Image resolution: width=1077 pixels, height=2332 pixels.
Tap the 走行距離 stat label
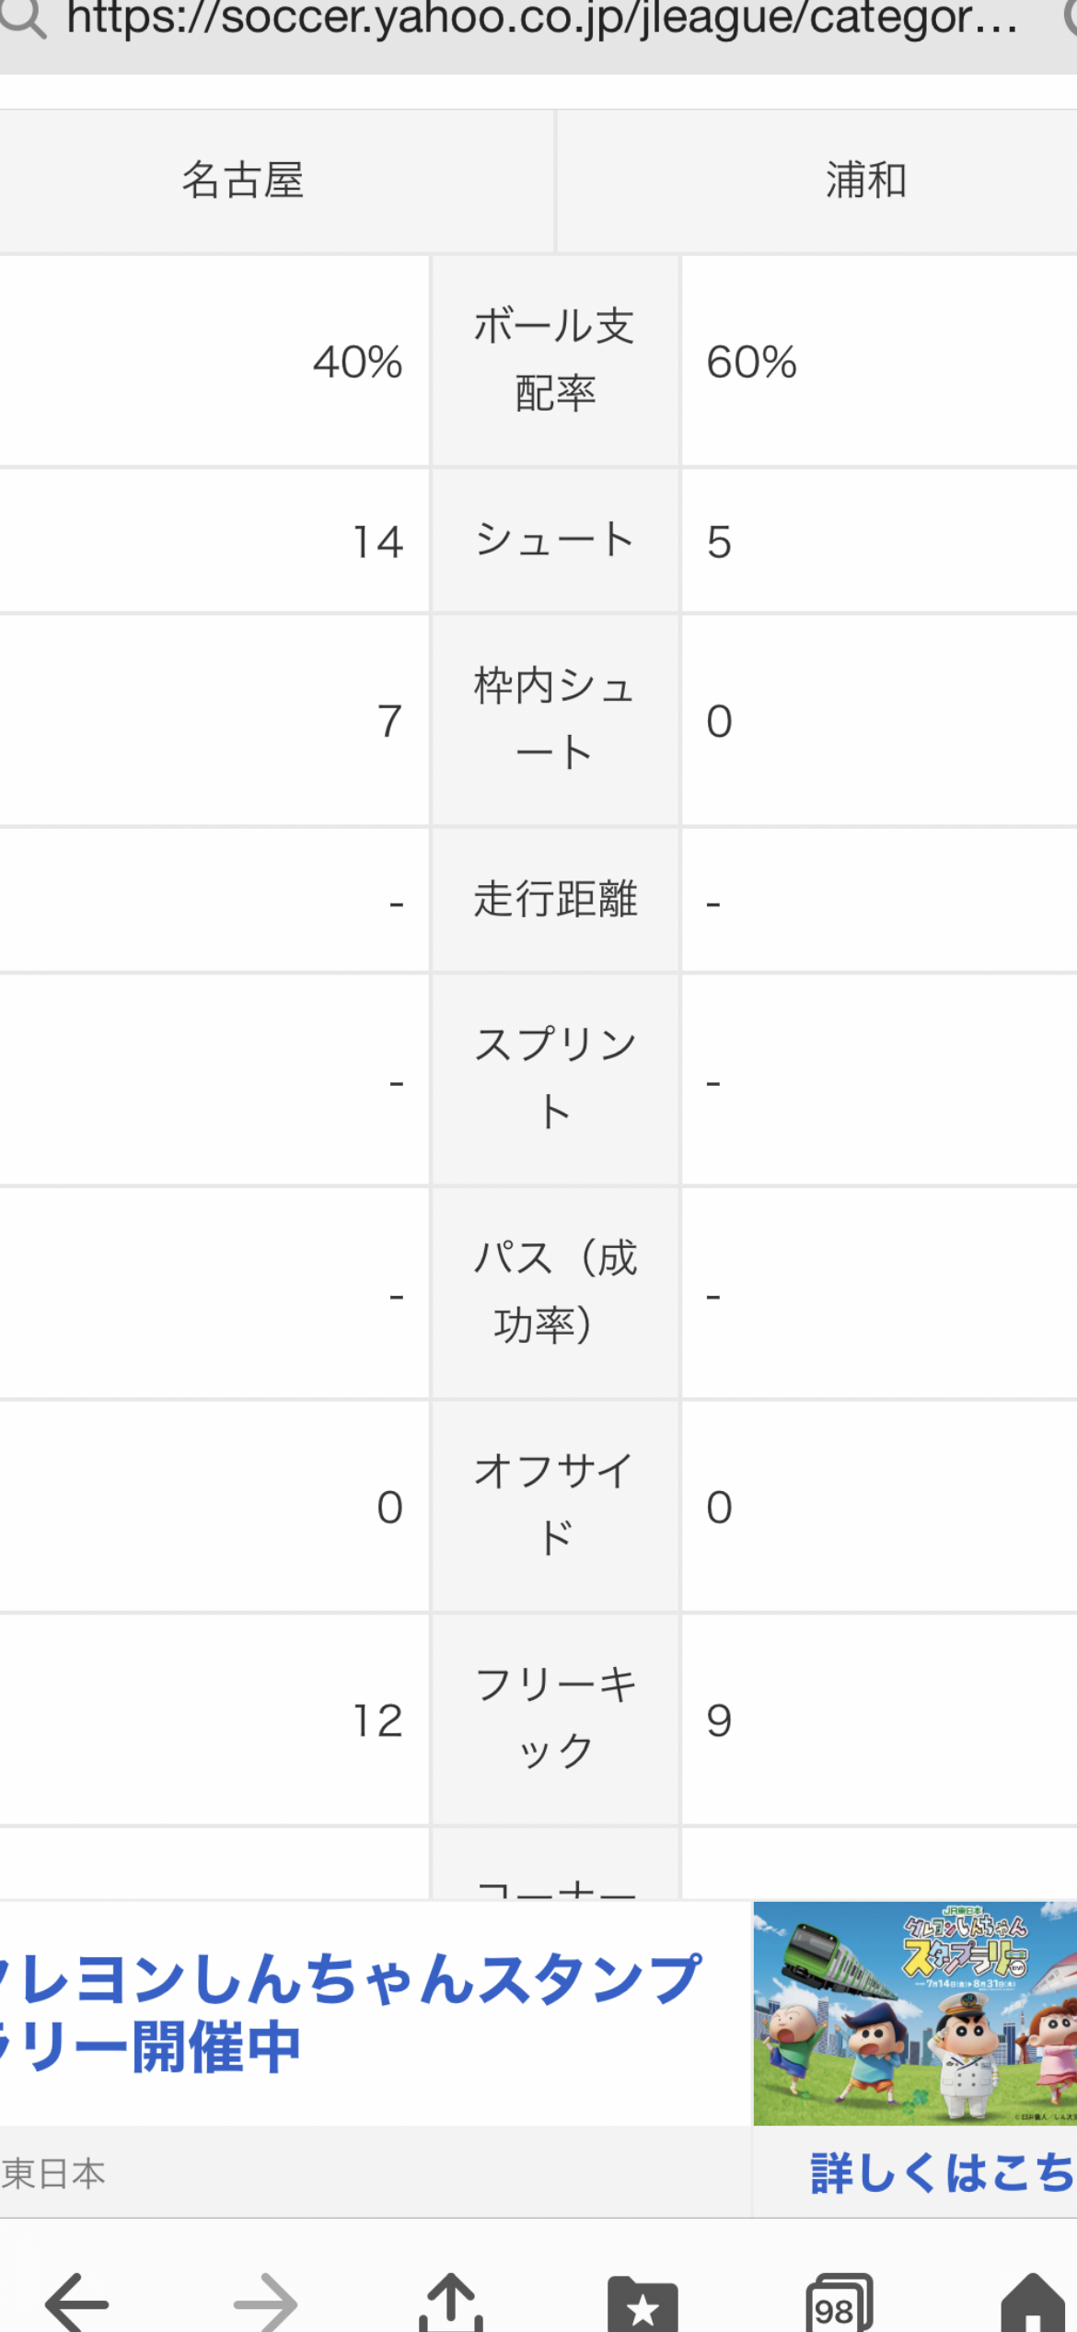click(x=555, y=899)
